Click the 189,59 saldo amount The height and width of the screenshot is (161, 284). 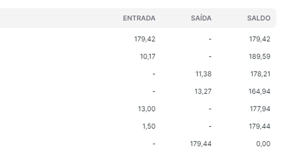(260, 57)
